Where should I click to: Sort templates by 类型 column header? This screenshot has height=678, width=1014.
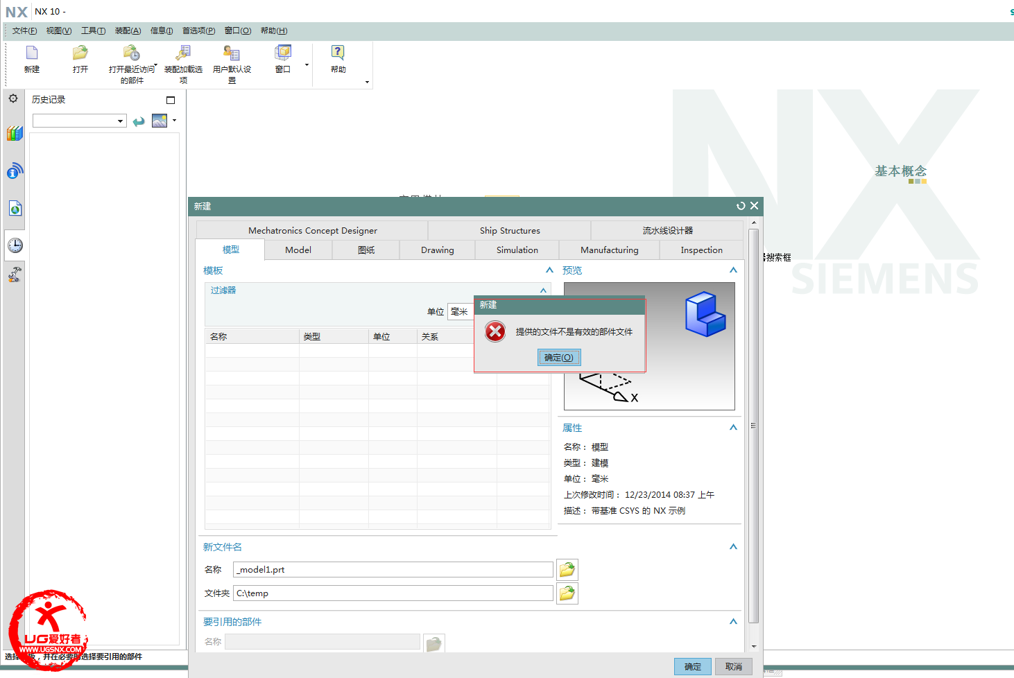coord(334,336)
